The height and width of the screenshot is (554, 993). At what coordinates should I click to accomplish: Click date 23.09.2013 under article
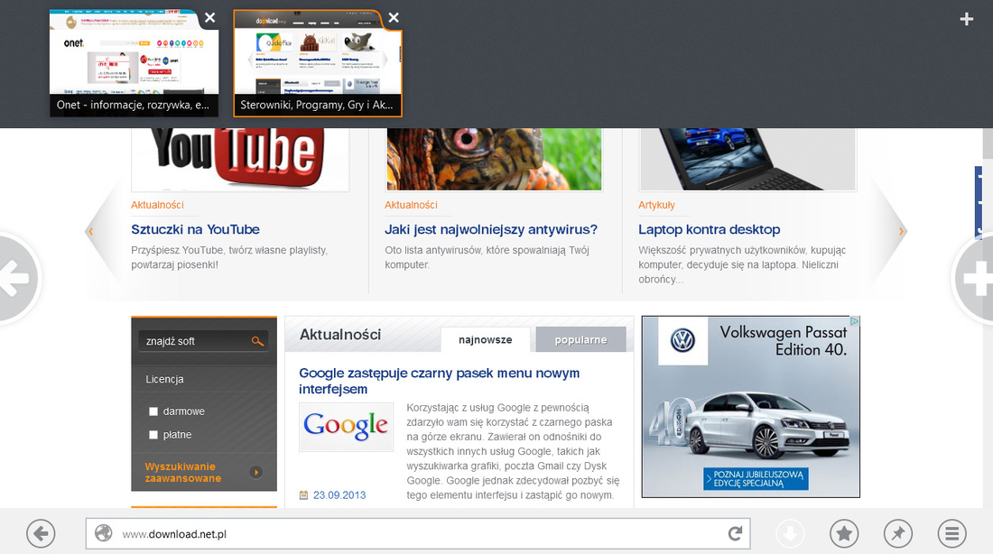point(339,495)
